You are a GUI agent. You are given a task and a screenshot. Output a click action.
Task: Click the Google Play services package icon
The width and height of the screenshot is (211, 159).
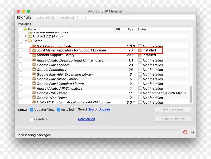coord(34,65)
